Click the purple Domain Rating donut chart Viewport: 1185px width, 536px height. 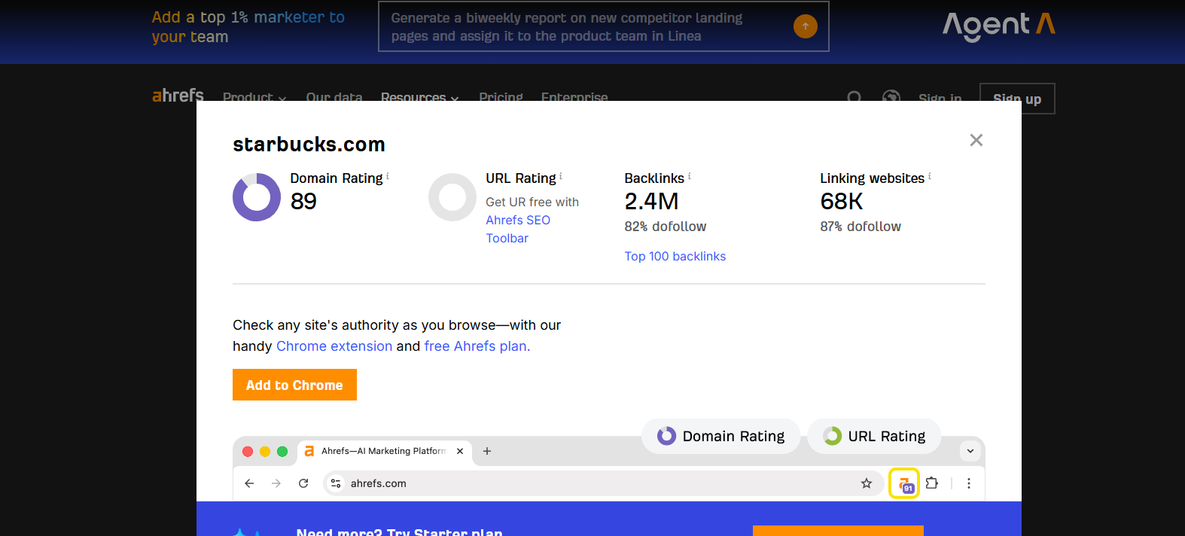(x=257, y=197)
